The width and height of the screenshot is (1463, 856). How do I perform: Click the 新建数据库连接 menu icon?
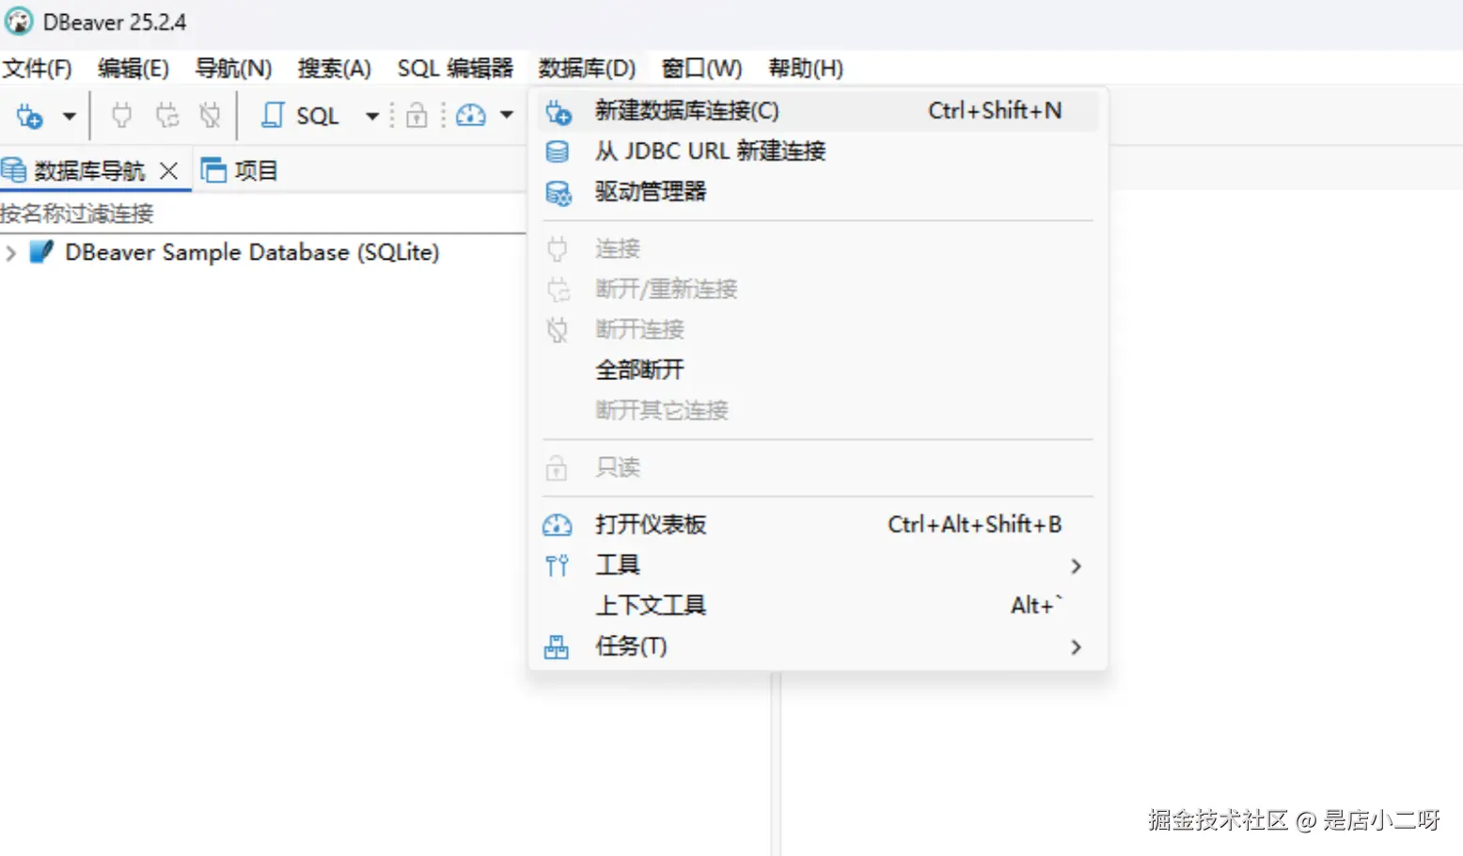558,112
